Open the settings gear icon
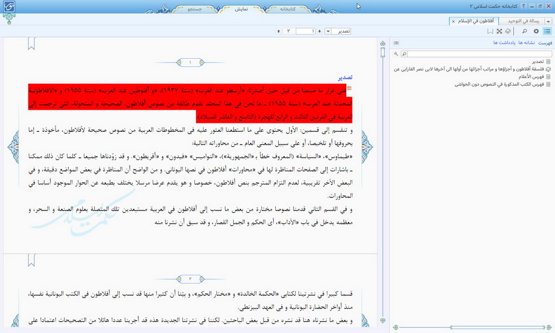The height and width of the screenshot is (333, 555). [536, 31]
